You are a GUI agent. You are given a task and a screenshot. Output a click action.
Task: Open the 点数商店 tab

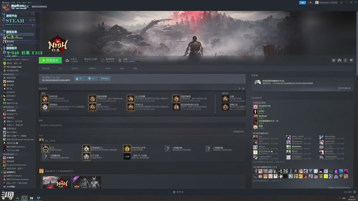(92, 68)
